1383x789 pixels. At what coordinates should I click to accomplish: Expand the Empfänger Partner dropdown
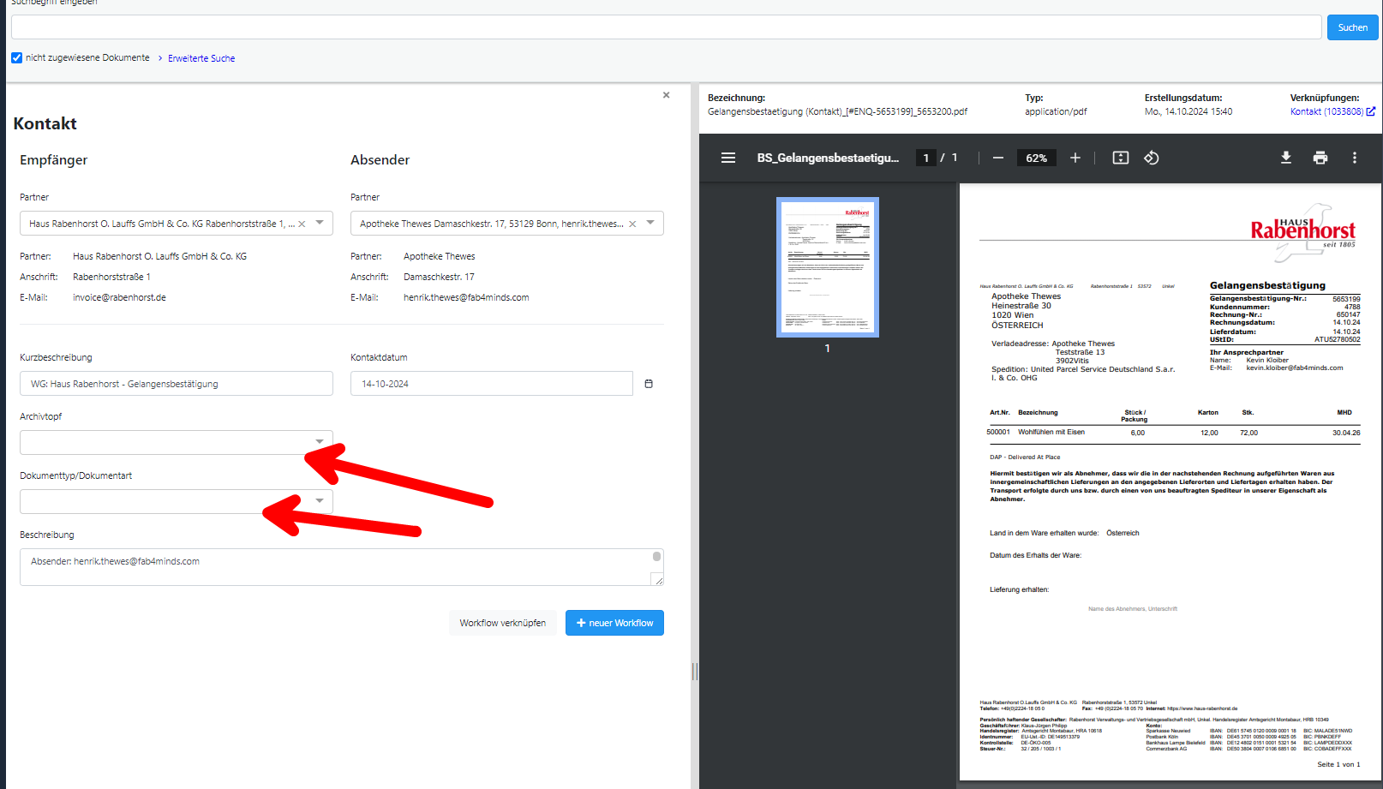[320, 223]
